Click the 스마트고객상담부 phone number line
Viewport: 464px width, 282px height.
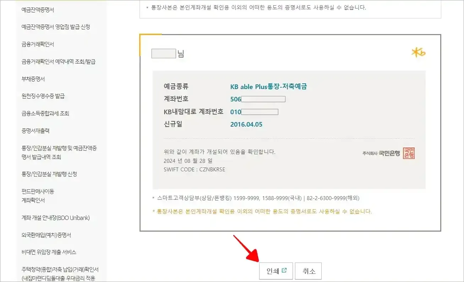pyautogui.click(x=258, y=198)
